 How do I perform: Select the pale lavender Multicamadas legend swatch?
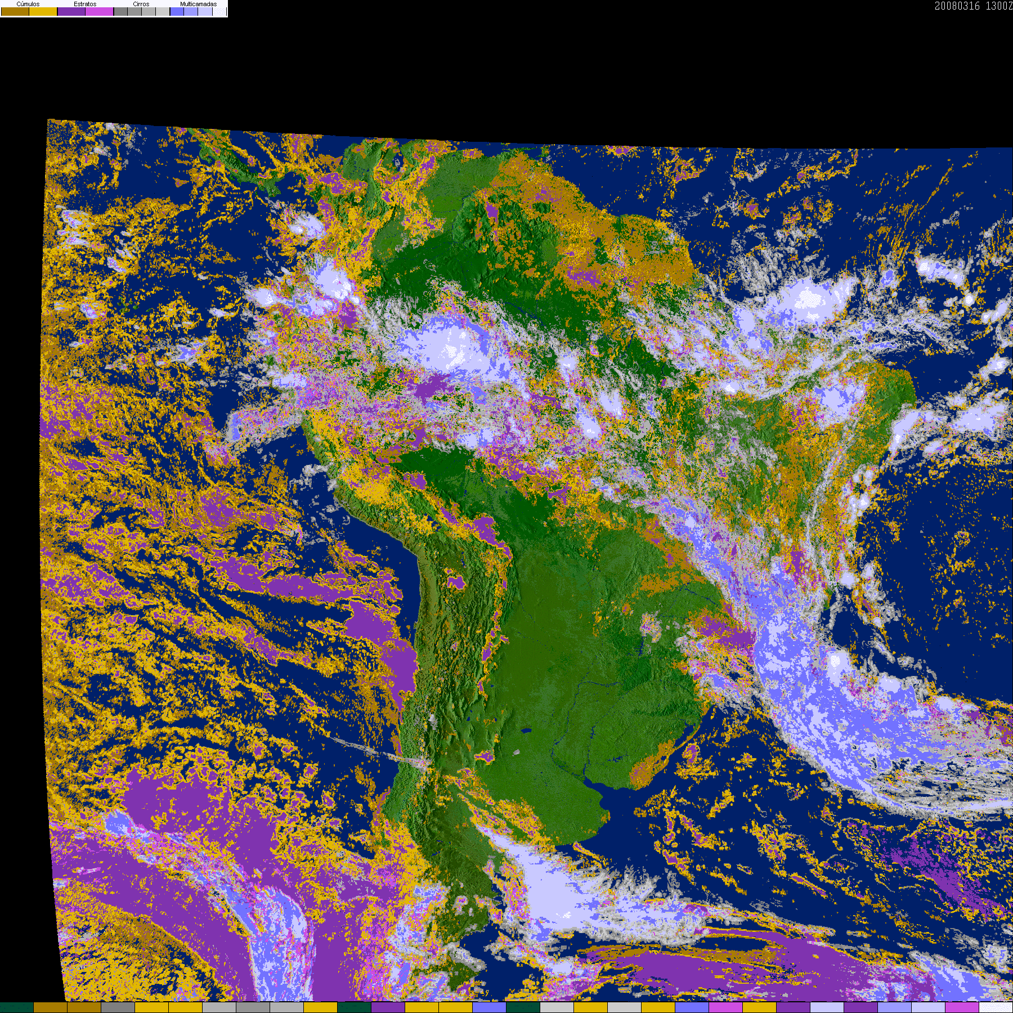(x=205, y=11)
